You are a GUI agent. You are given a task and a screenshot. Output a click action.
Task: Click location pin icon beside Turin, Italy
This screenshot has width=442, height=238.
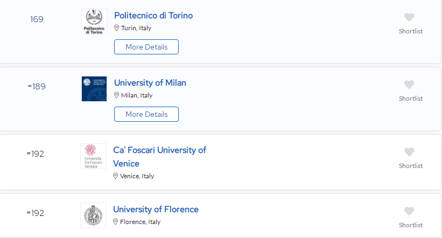point(116,27)
